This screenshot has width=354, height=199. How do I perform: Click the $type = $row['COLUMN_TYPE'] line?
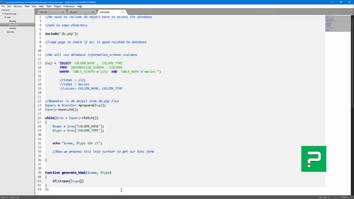[78, 130]
